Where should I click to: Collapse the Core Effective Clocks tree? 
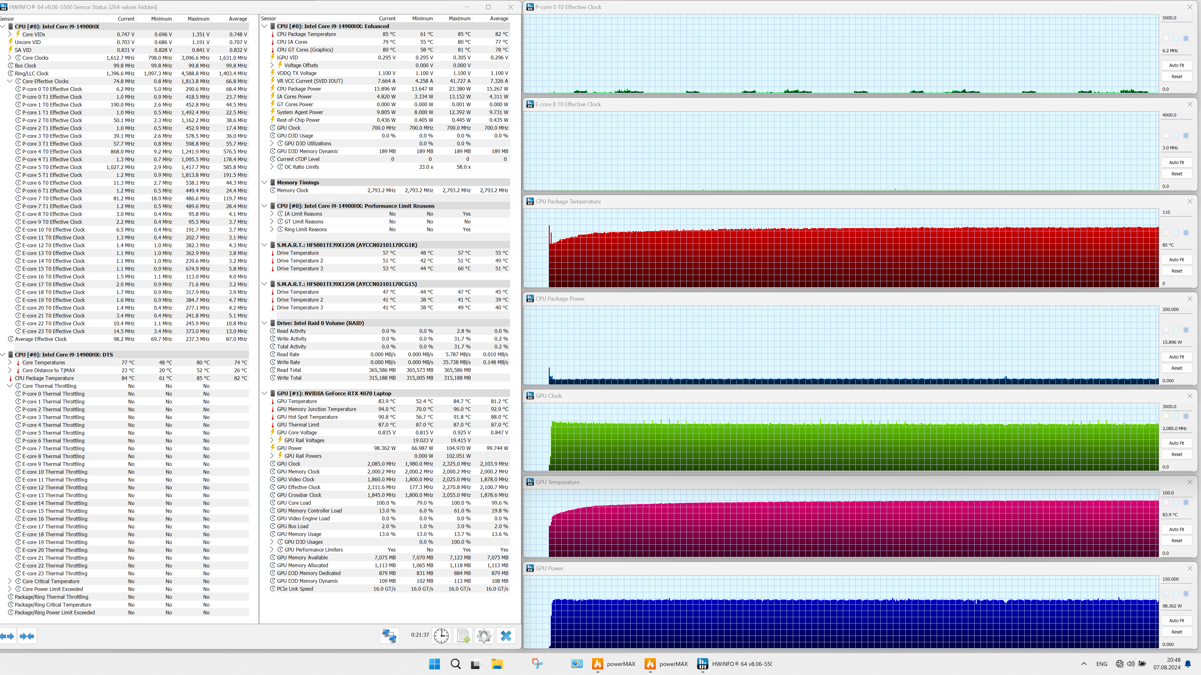pos(10,81)
